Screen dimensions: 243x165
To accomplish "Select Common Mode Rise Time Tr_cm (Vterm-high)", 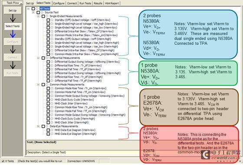I will 81,107.
